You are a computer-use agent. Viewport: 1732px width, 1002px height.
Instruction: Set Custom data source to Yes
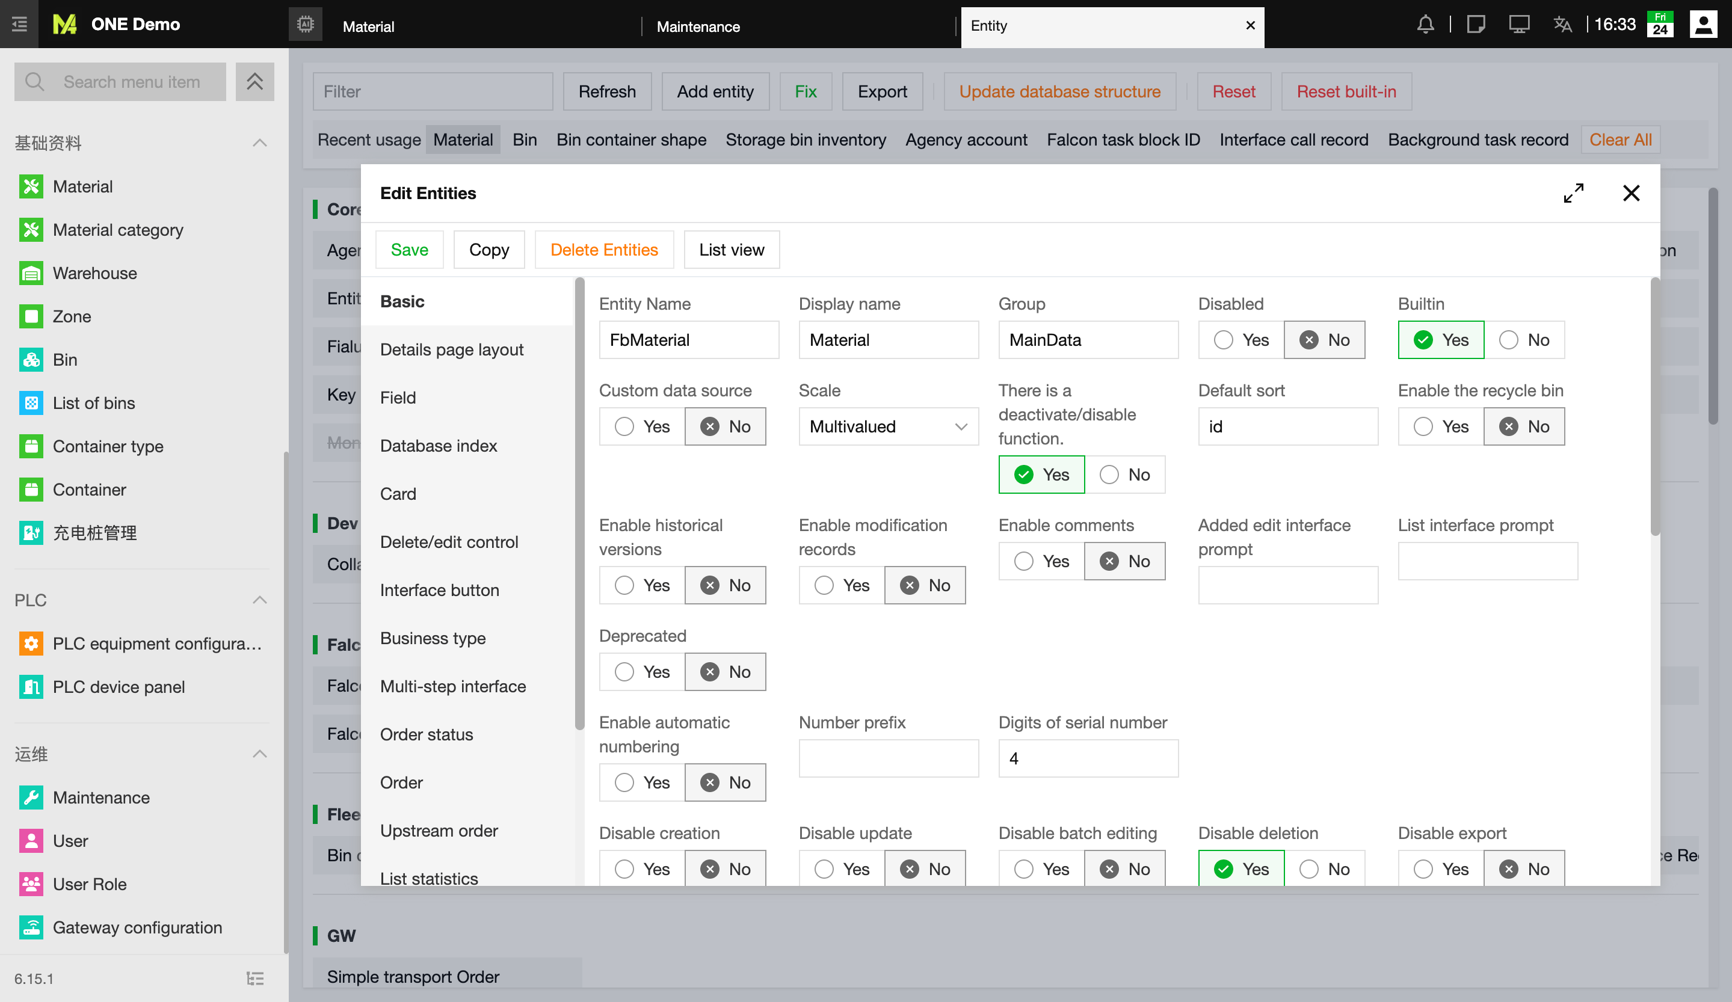[642, 426]
